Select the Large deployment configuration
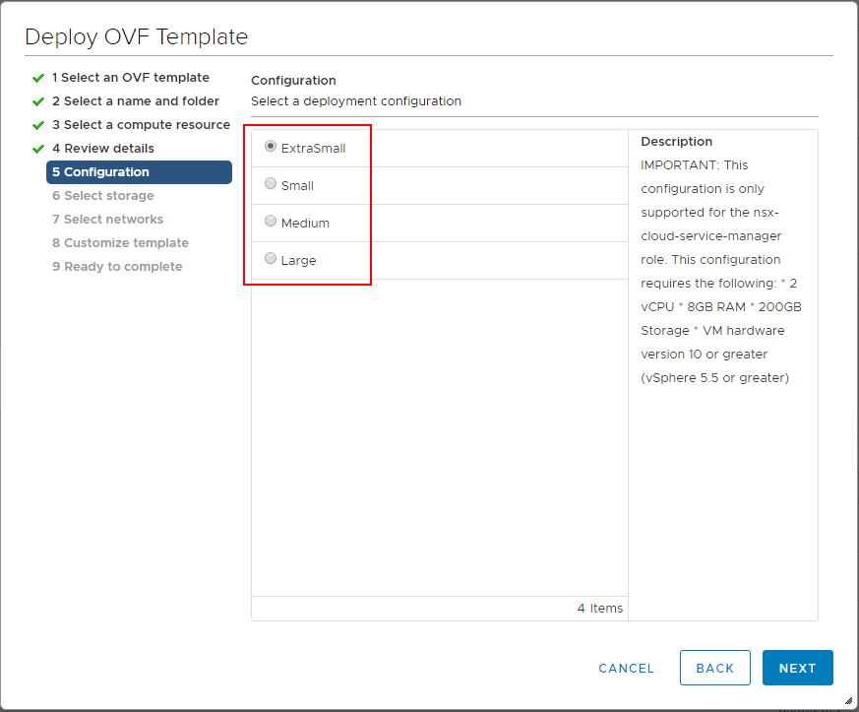 click(x=270, y=258)
